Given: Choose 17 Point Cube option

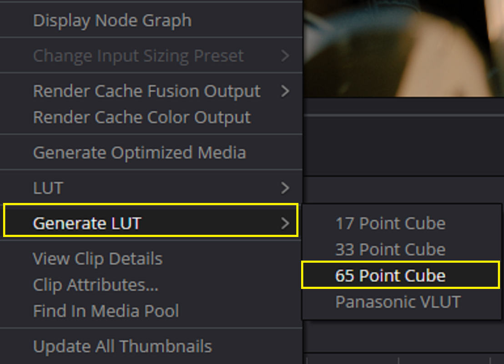Looking at the screenshot, I should (401, 223).
